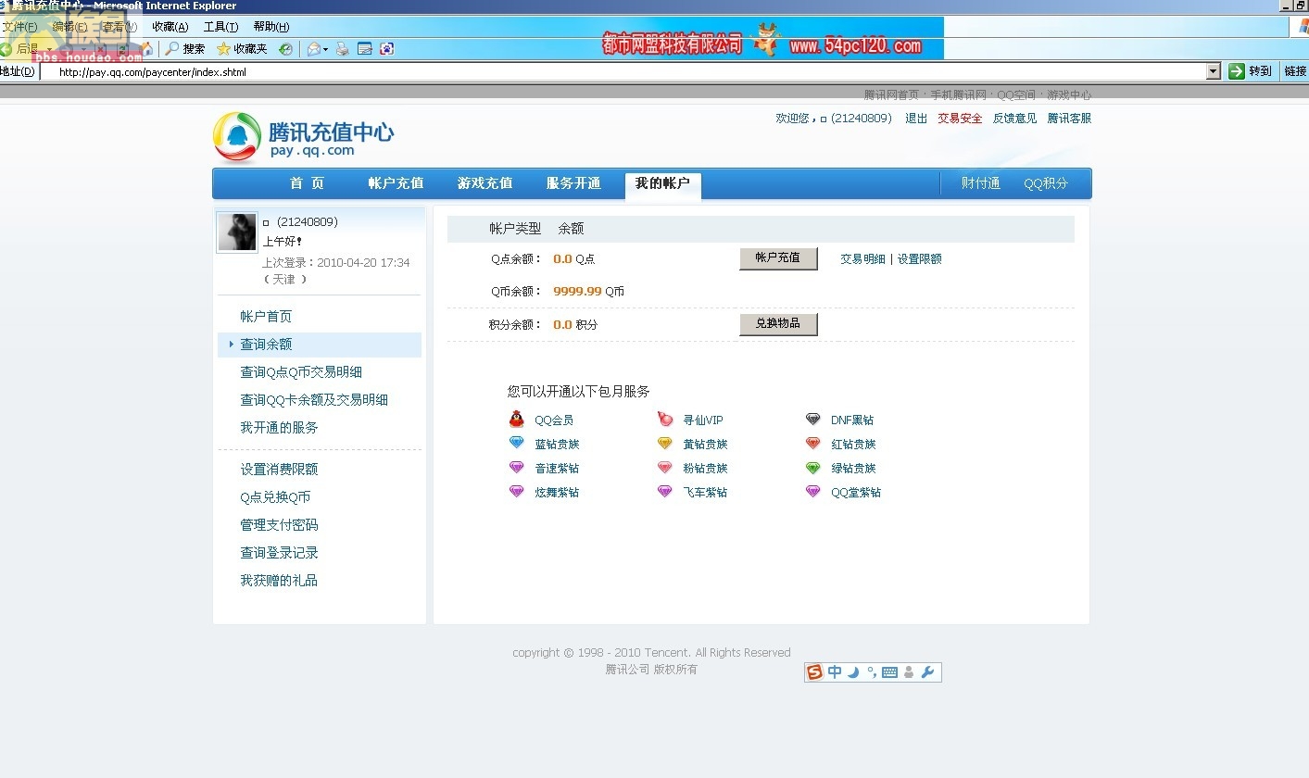Click the address bar URL field

pos(623,71)
